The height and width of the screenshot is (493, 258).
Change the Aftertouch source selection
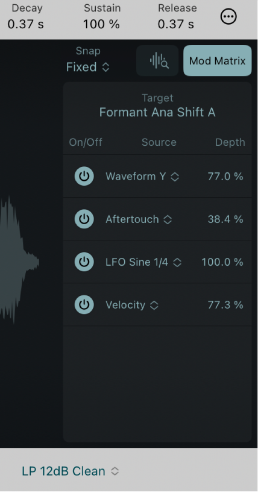(139, 219)
